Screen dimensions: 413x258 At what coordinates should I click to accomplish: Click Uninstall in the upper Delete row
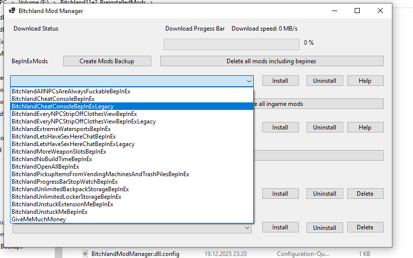pyautogui.click(x=325, y=194)
